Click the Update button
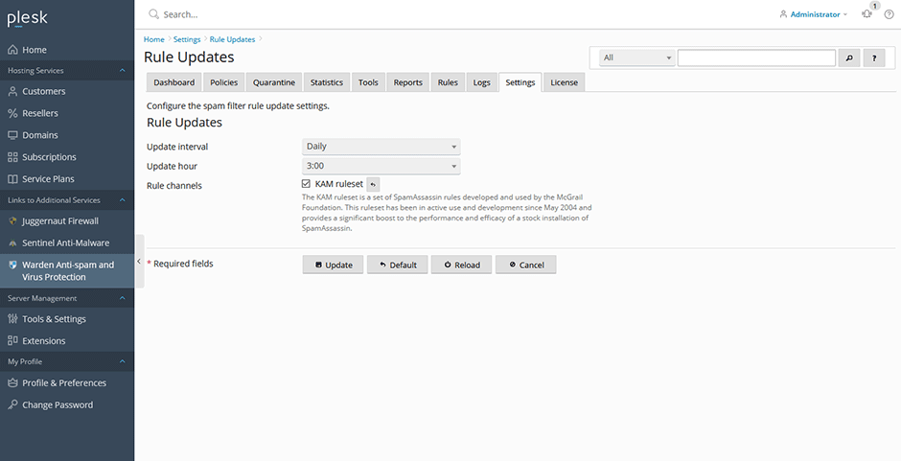Screen dimensions: 901x461 point(334,265)
